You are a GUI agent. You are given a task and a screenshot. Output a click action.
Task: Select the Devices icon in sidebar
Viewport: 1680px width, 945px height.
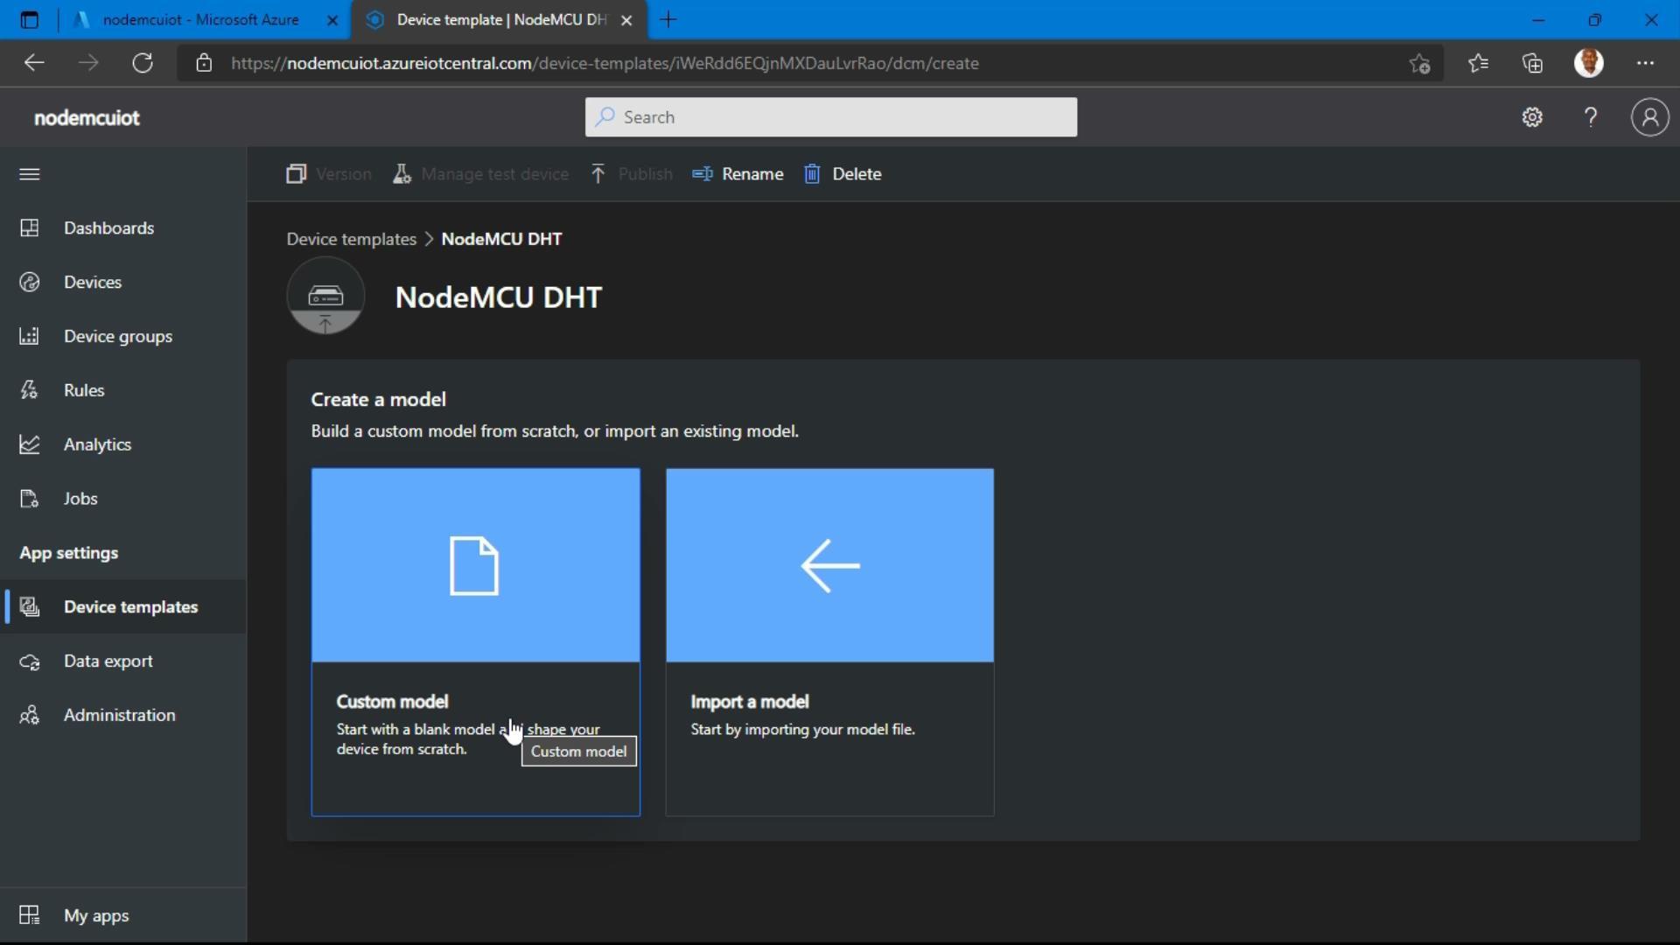pyautogui.click(x=29, y=282)
